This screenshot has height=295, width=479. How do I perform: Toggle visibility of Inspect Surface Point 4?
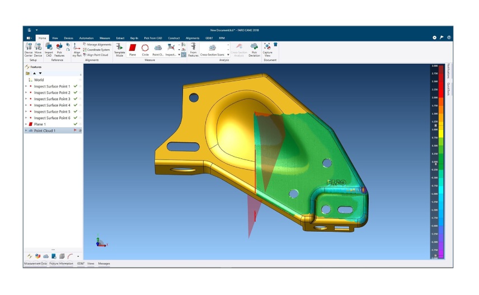pos(81,105)
